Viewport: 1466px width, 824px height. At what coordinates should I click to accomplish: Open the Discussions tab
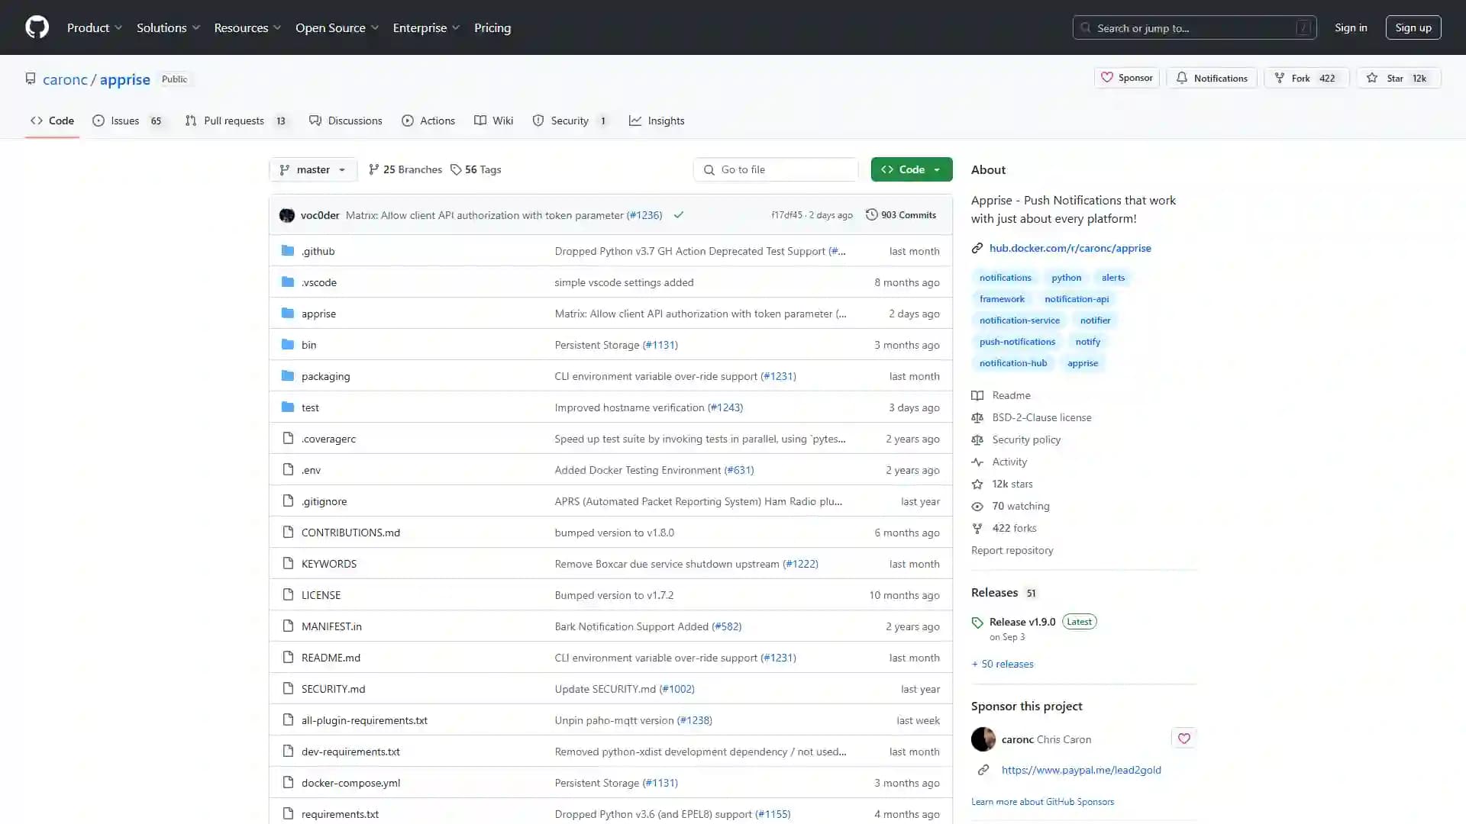pos(355,120)
